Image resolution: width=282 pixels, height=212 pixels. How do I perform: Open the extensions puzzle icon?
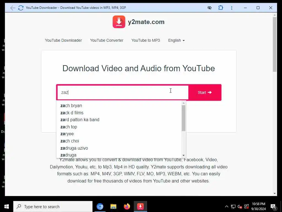221,8
